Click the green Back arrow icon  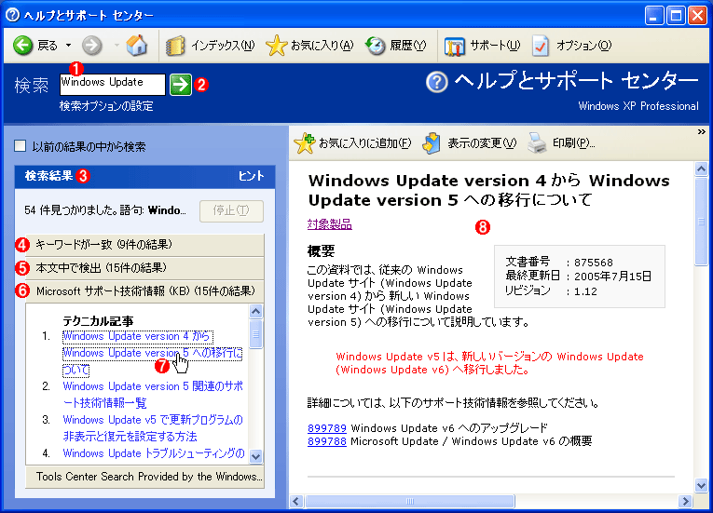coord(22,45)
